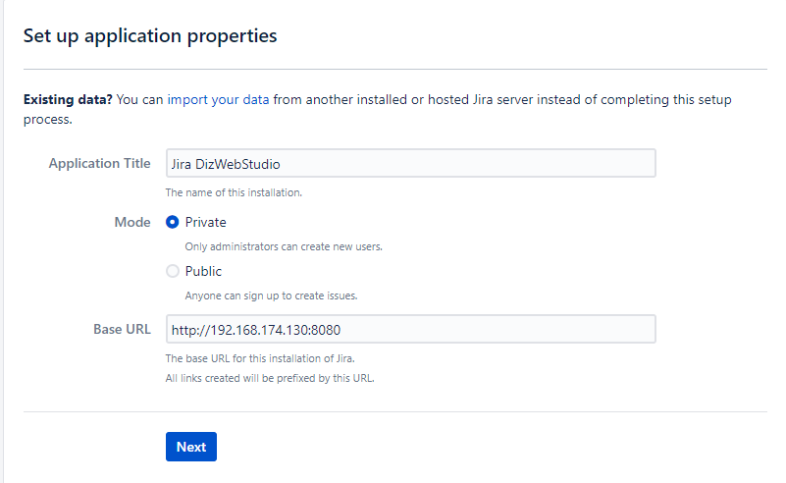Open the 'import your data' link
The width and height of the screenshot is (786, 483).
click(x=218, y=100)
